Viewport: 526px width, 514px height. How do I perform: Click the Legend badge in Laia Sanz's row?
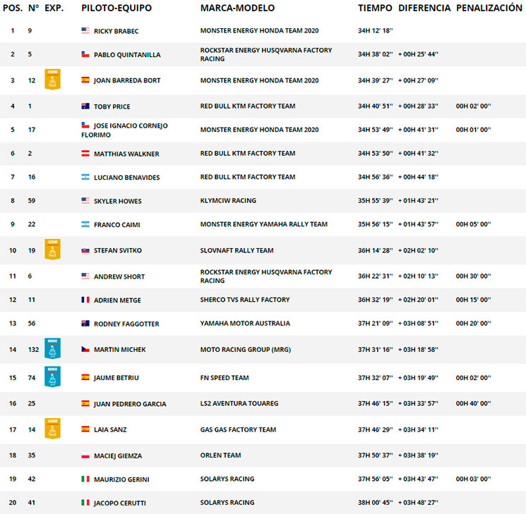click(x=53, y=429)
